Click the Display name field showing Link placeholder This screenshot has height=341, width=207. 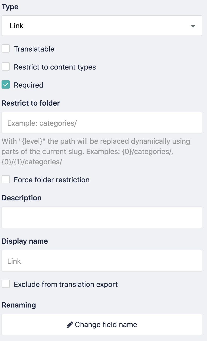pyautogui.click(x=102, y=261)
